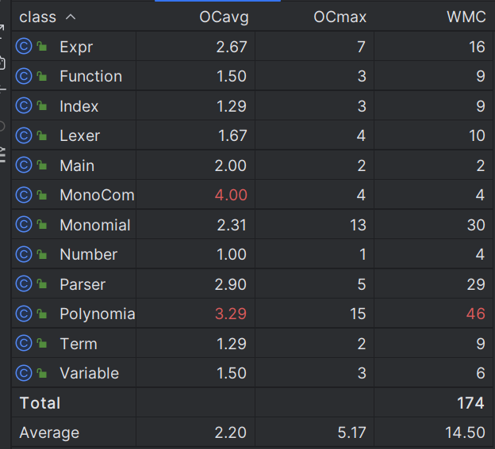Click the red 46 WMC value

click(x=476, y=314)
